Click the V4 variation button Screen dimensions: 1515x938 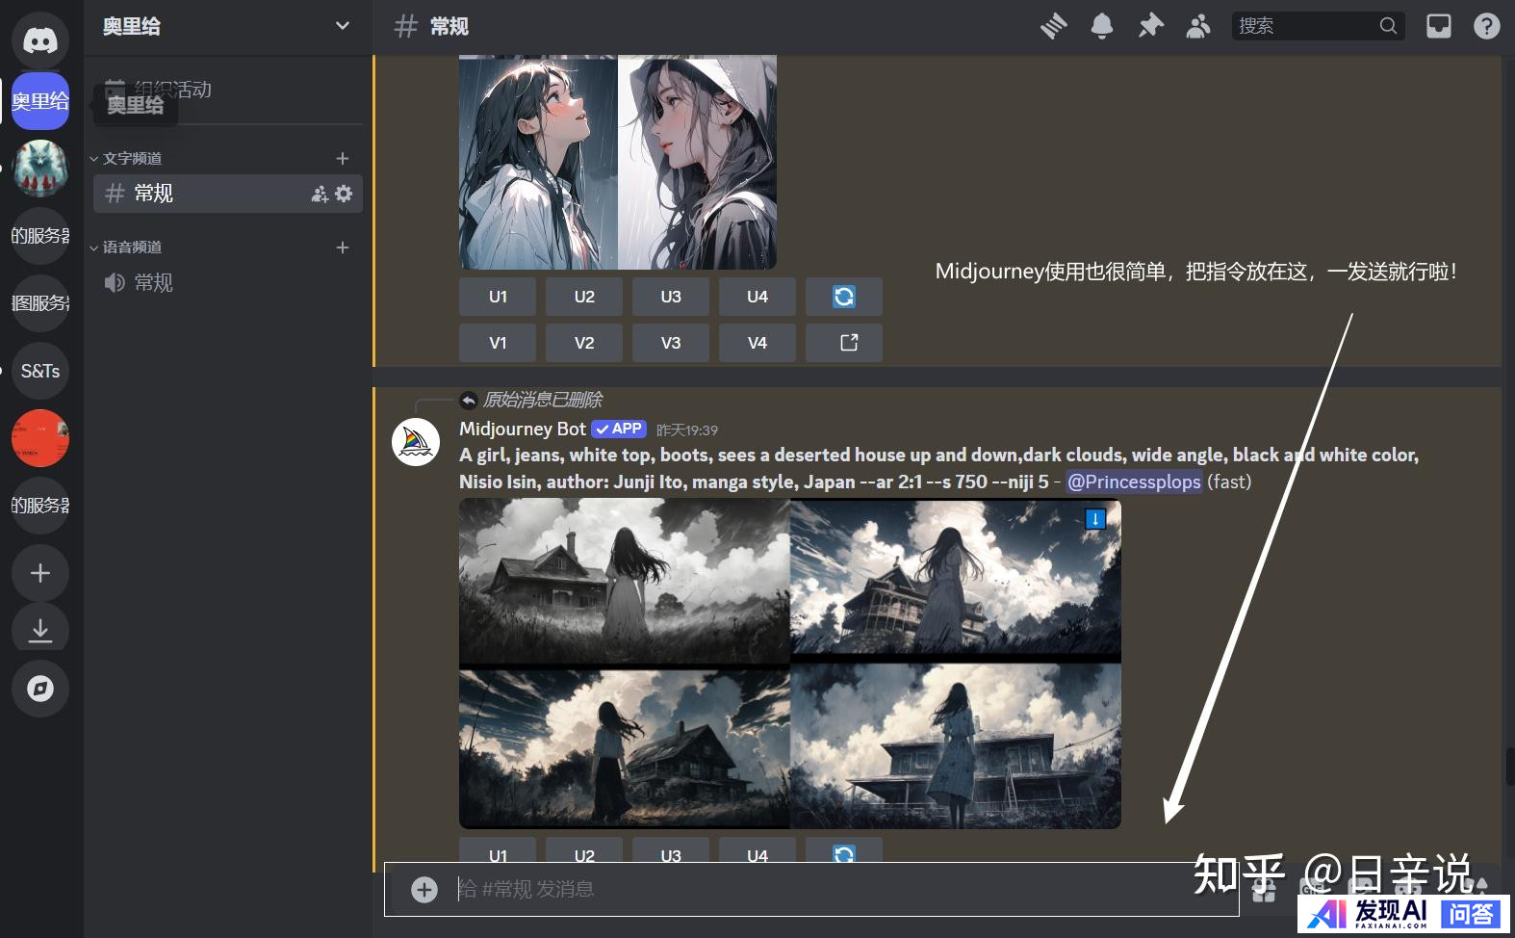click(x=757, y=343)
